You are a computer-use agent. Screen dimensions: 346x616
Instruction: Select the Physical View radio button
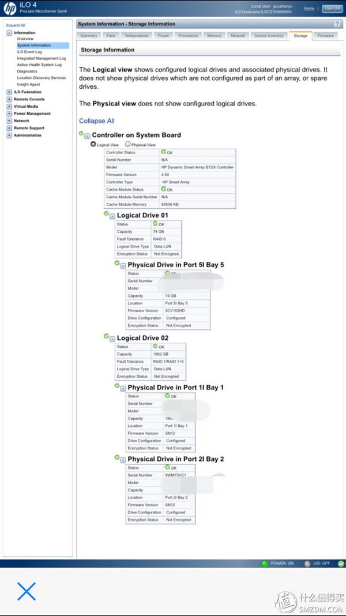click(127, 144)
